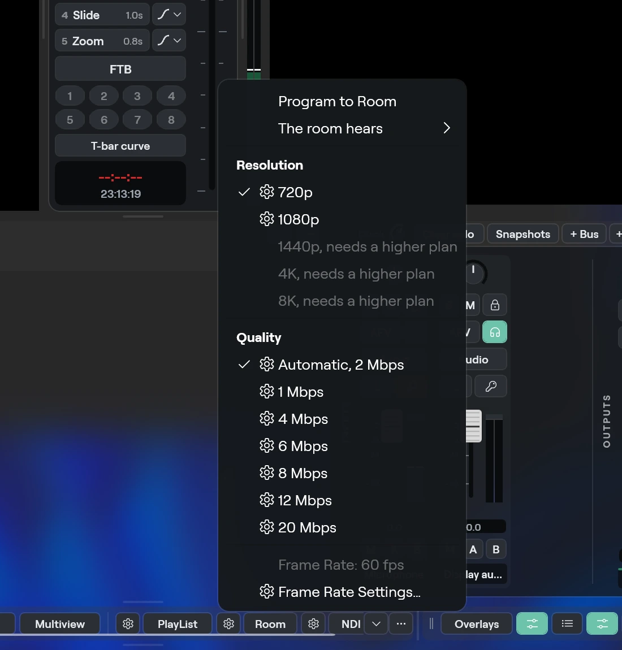The width and height of the screenshot is (622, 650).
Task: Click the list view icon
Action: pyautogui.click(x=567, y=624)
